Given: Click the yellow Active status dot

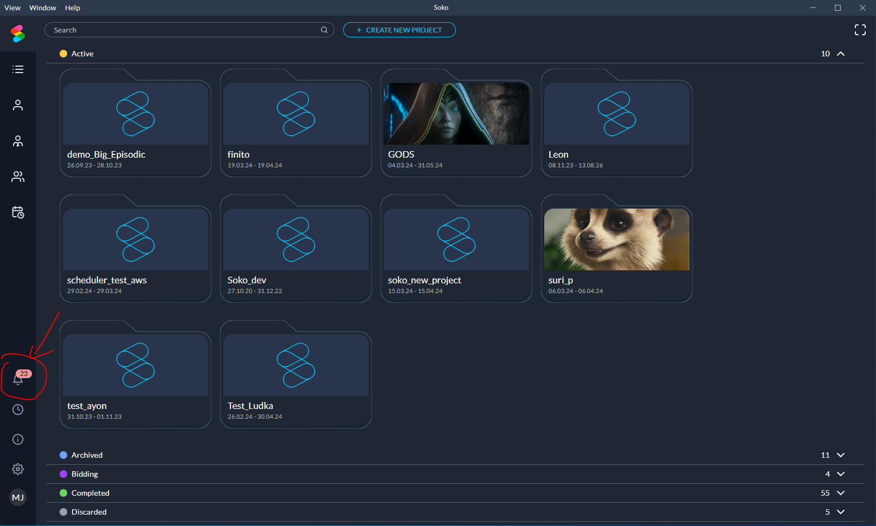Looking at the screenshot, I should [63, 54].
